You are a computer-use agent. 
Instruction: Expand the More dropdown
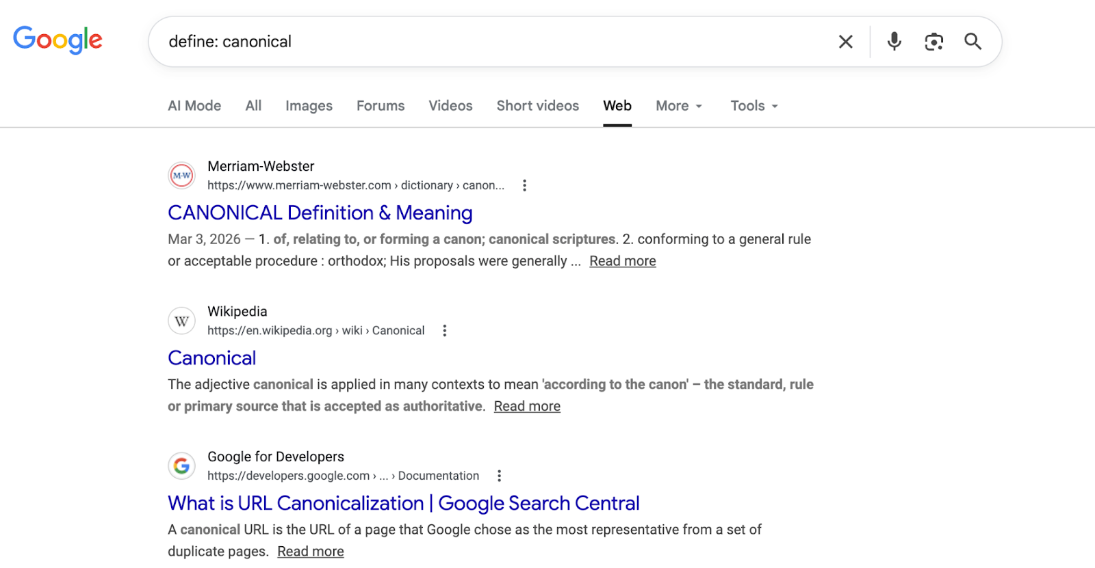click(x=679, y=106)
